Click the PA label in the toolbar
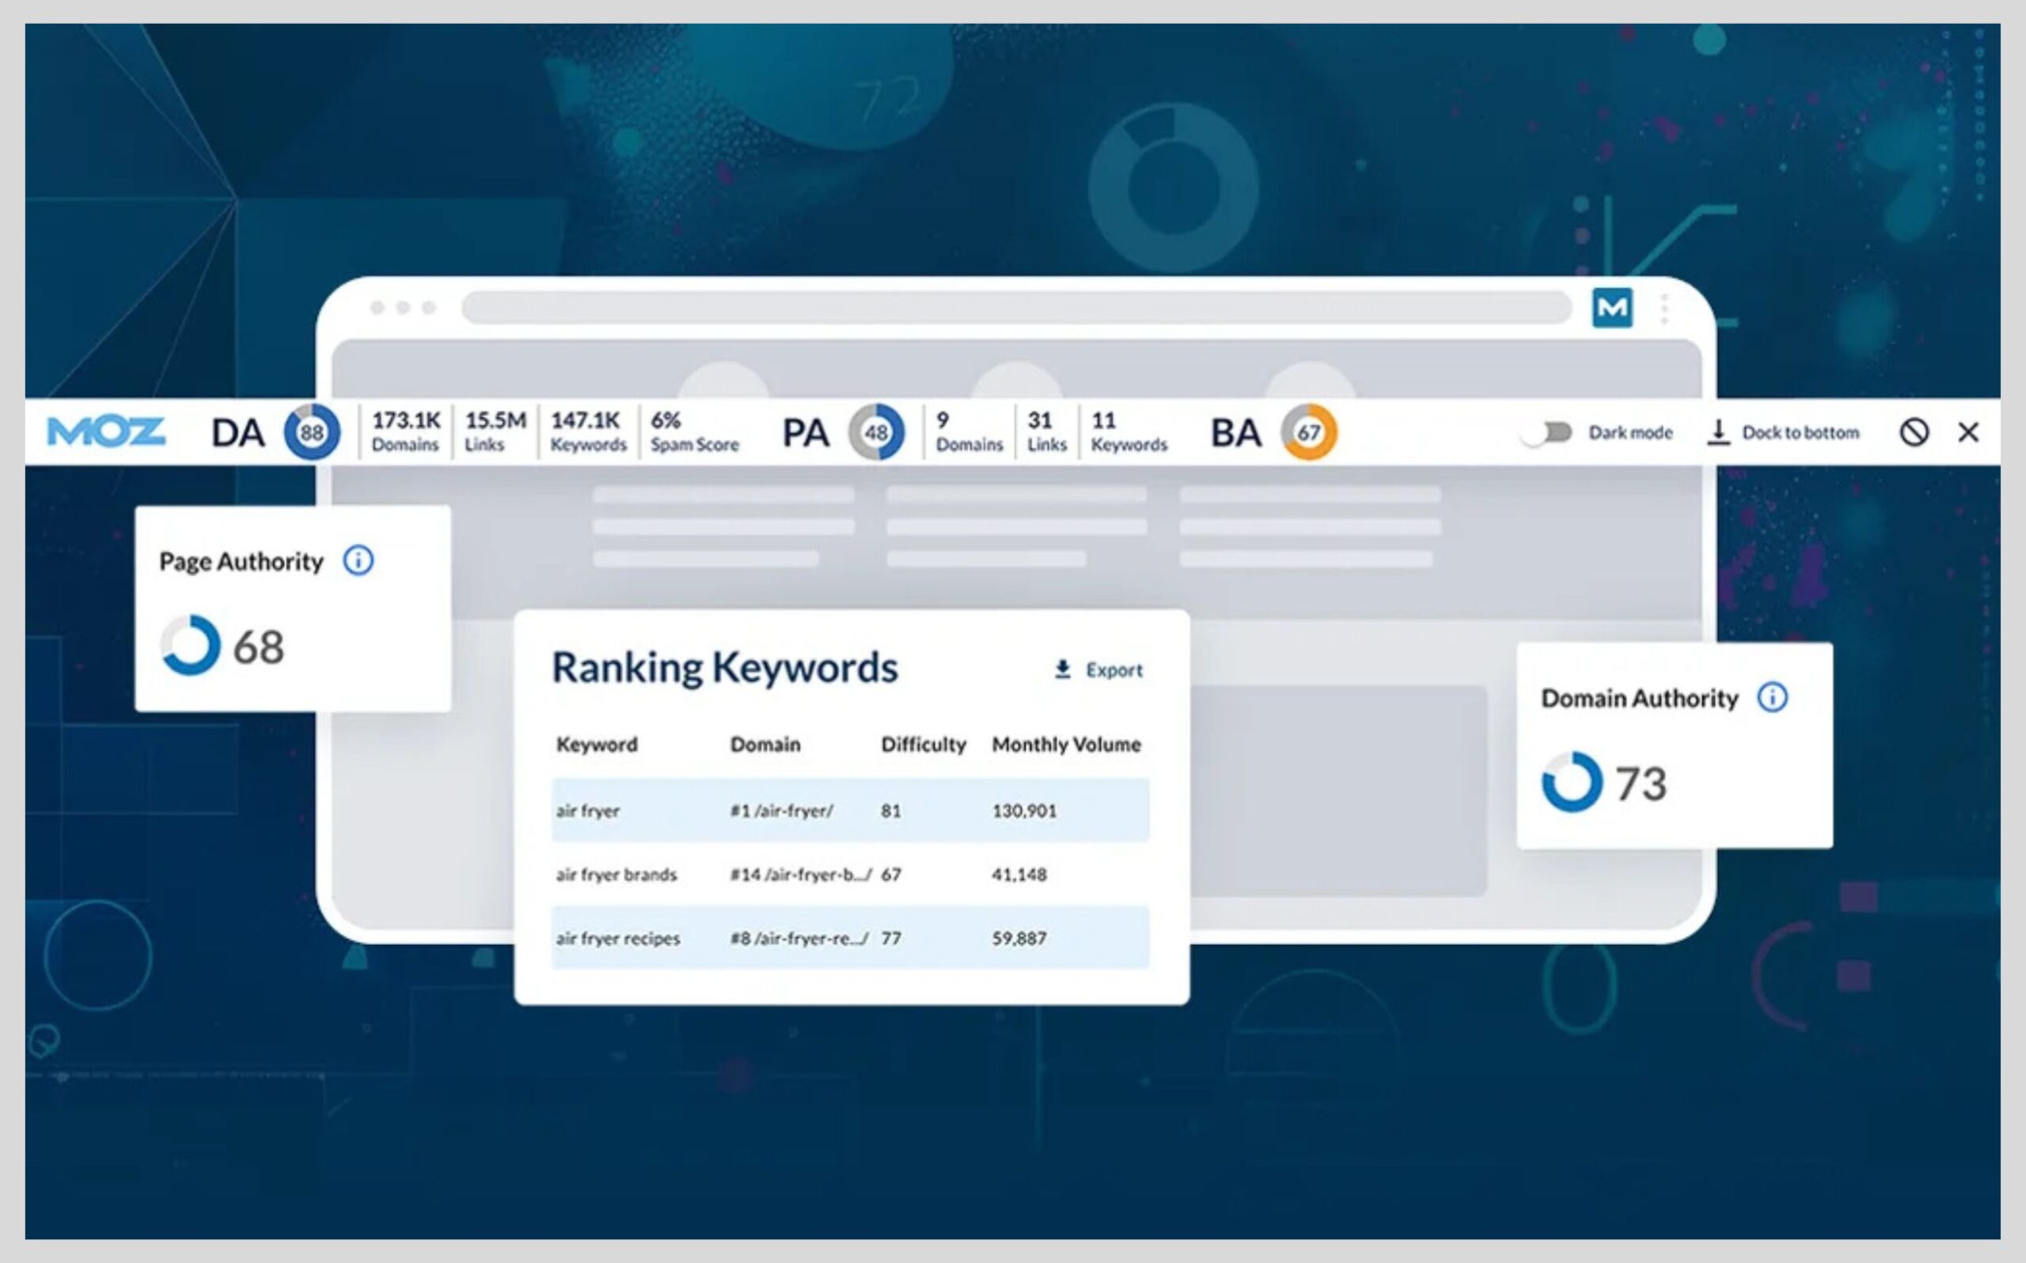2026x1263 pixels. point(805,433)
